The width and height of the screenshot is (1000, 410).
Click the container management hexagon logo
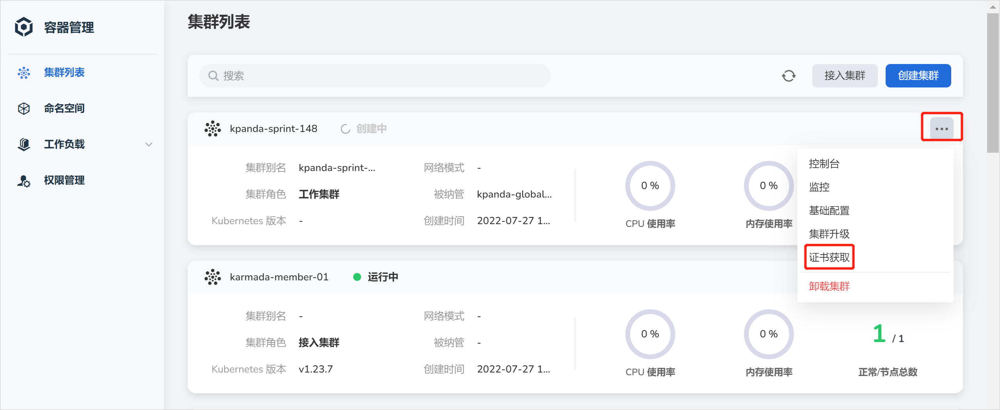(24, 27)
